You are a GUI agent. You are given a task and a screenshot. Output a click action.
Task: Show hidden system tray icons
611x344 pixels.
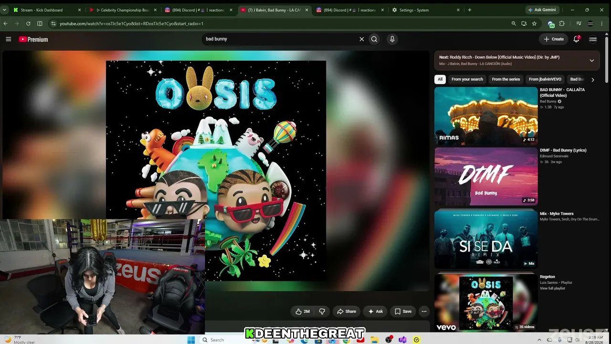coord(540,340)
